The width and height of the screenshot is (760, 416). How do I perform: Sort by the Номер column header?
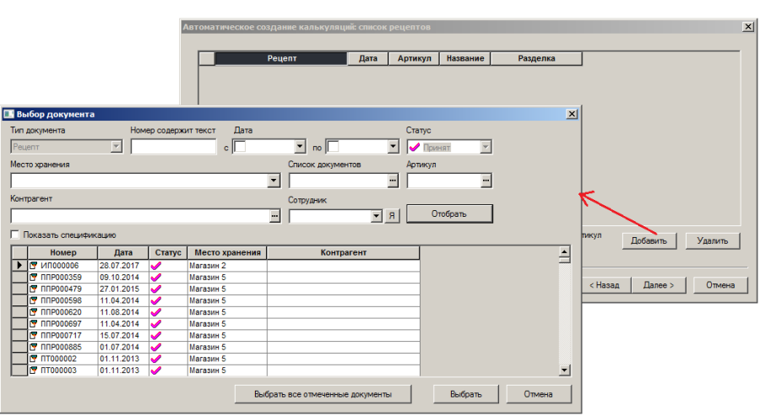coord(63,252)
